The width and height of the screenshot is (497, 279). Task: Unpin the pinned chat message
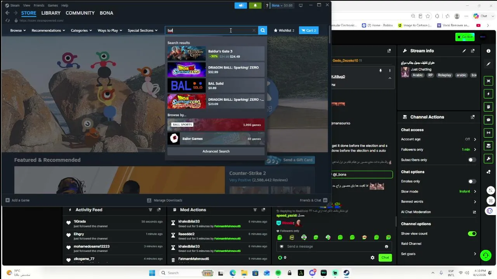tap(381, 71)
